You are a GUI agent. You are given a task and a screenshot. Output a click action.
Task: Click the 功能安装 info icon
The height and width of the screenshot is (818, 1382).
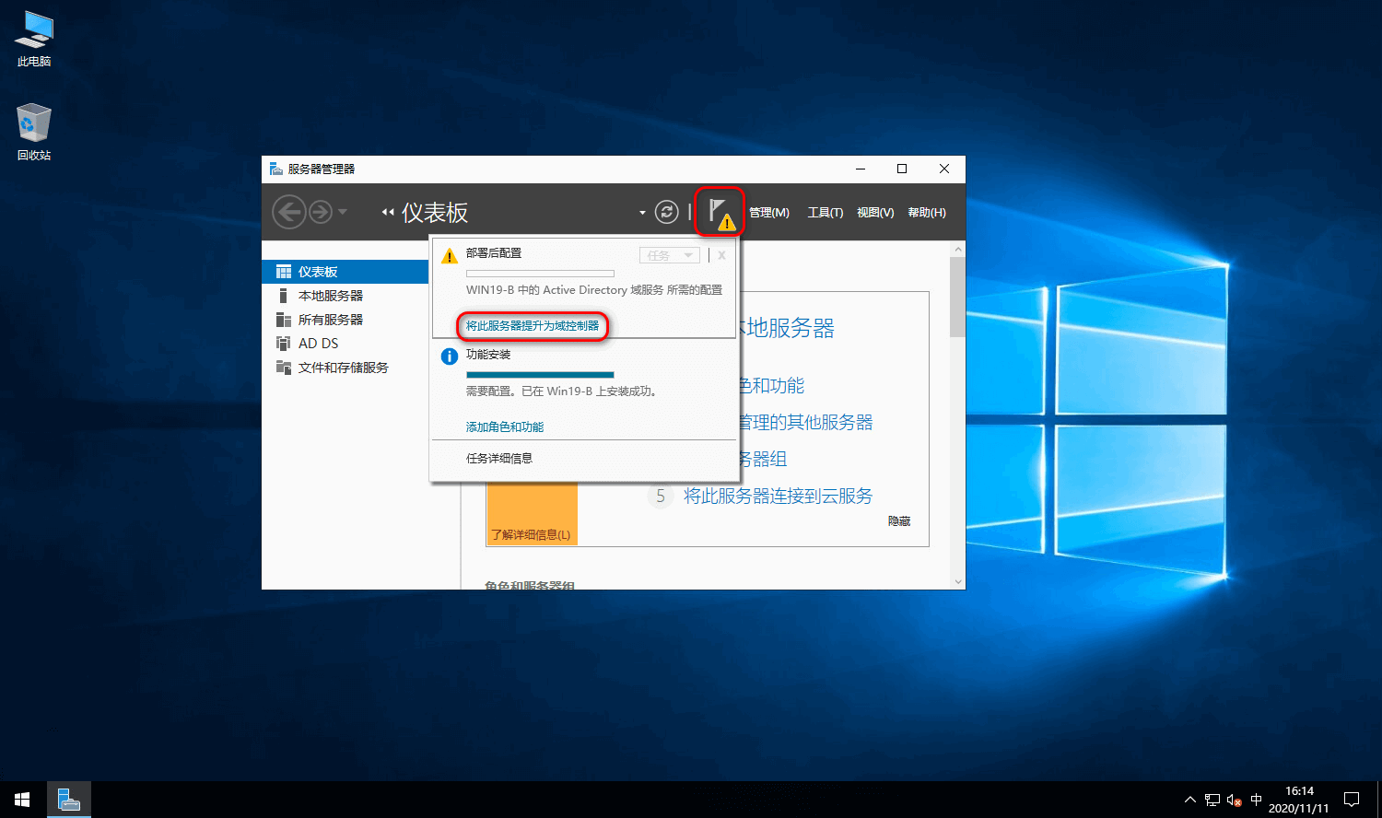[449, 356]
